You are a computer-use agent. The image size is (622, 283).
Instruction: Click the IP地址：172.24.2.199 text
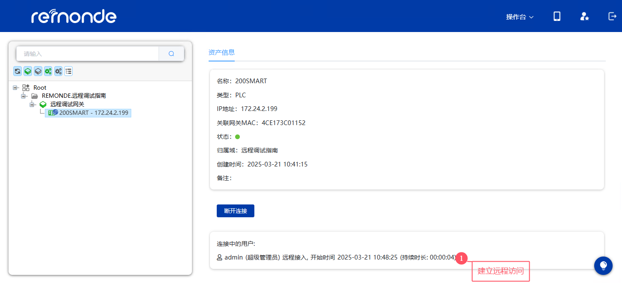pos(247,109)
